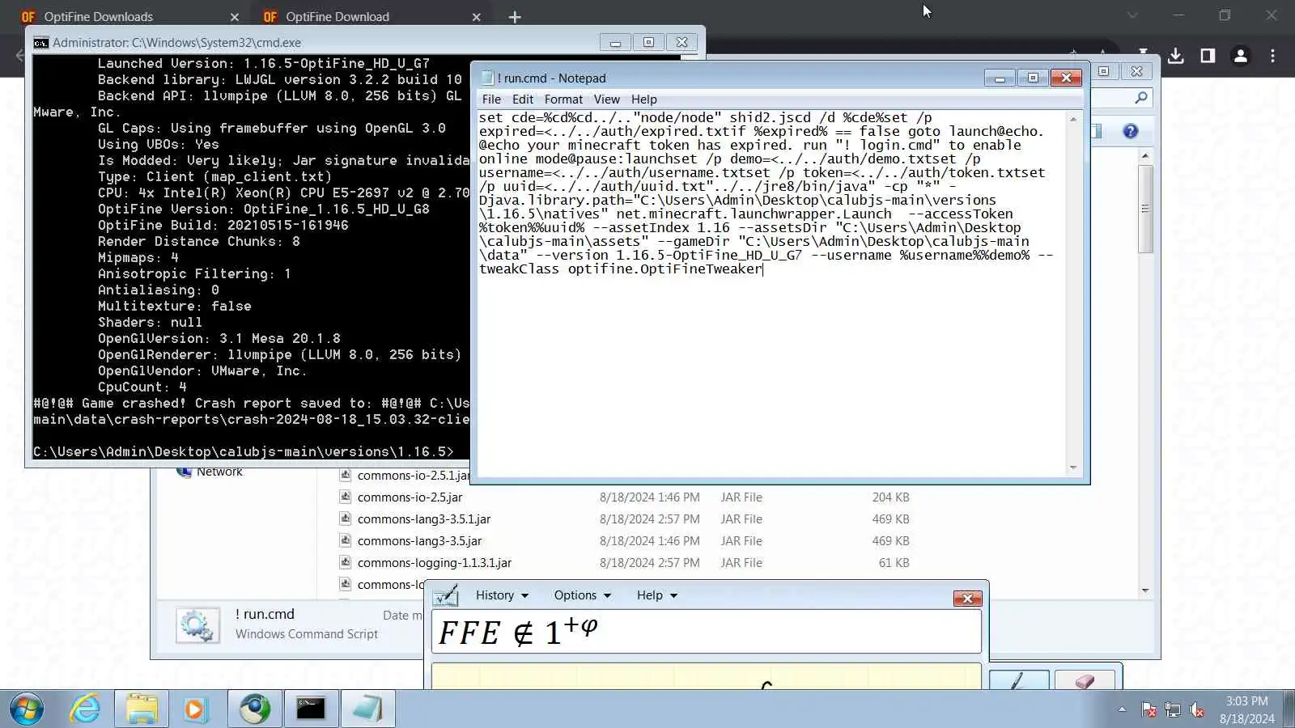Click the Math Input Panel app icon
1295x728 pixels.
click(446, 596)
